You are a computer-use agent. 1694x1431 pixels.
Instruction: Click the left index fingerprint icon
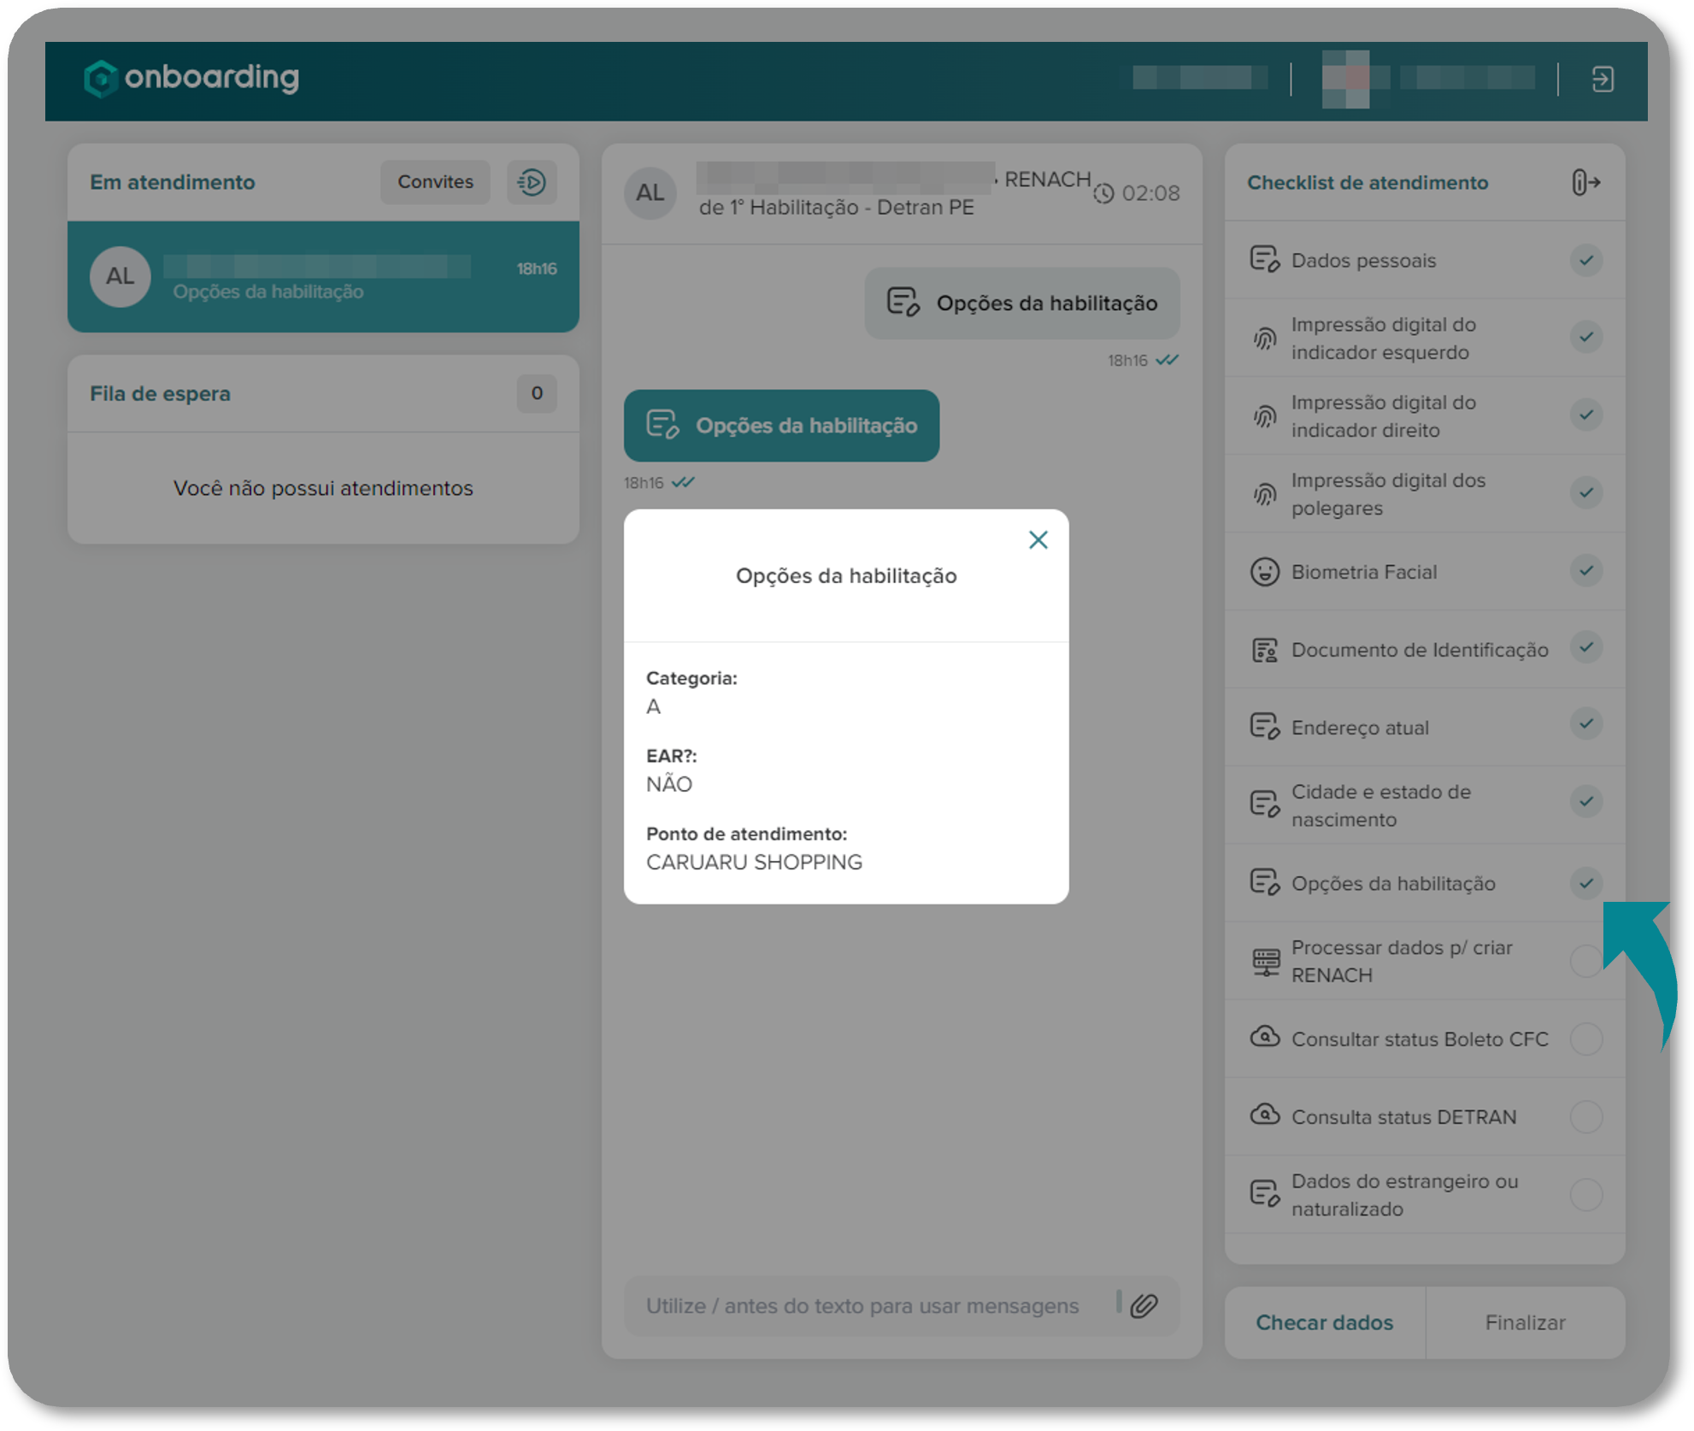click(1264, 339)
